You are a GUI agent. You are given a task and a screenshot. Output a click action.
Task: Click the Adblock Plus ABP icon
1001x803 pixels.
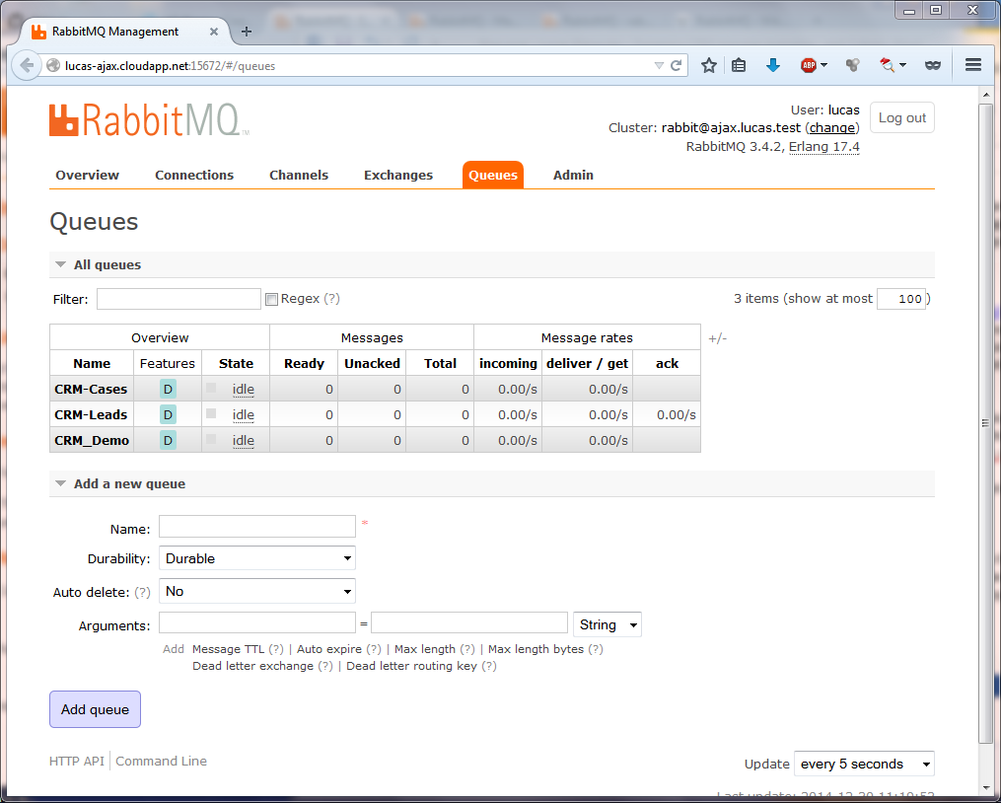point(809,65)
